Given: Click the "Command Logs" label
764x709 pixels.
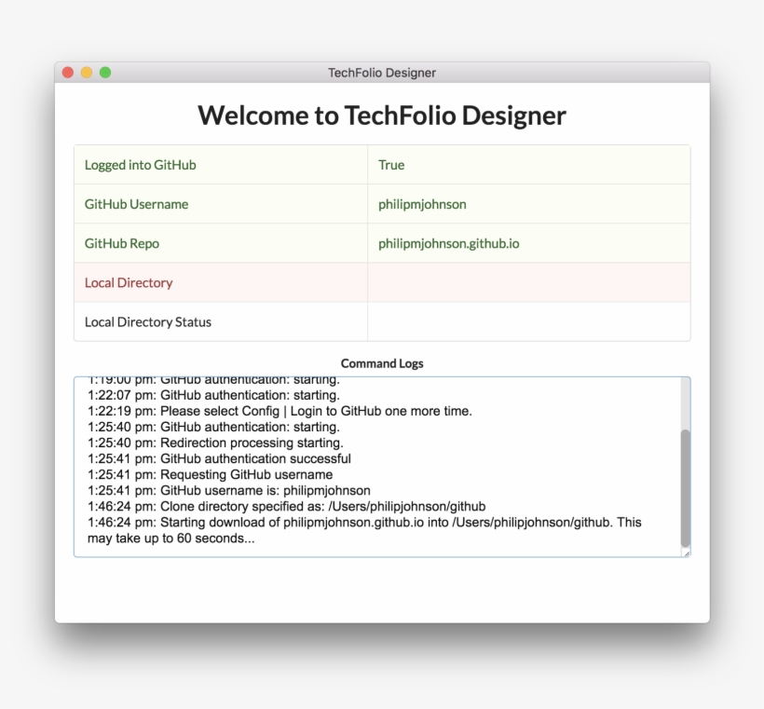Looking at the screenshot, I should pyautogui.click(x=382, y=363).
